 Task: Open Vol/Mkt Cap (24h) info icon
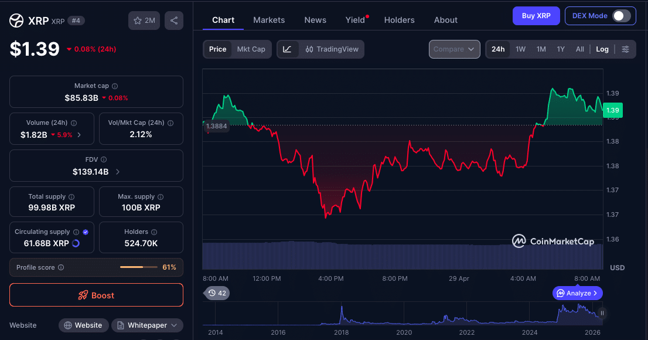click(x=170, y=123)
